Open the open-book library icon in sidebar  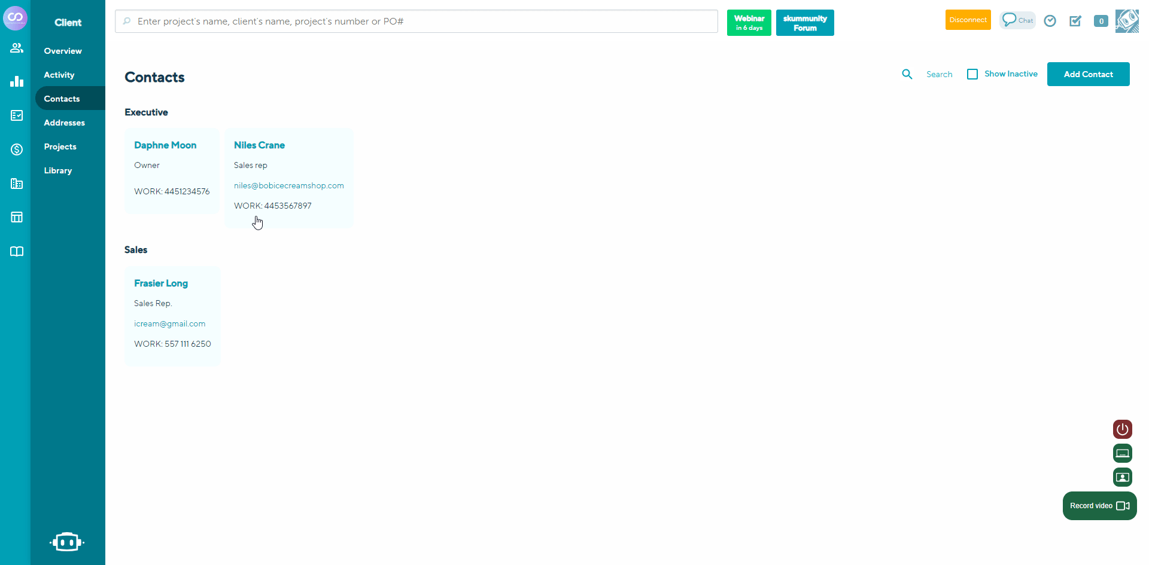pos(17,251)
